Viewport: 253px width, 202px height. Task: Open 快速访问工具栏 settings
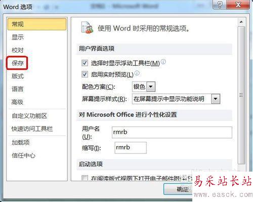(x=32, y=129)
